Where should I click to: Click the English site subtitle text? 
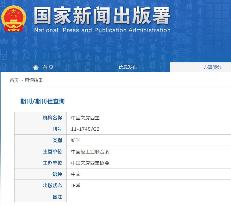tap(102, 30)
